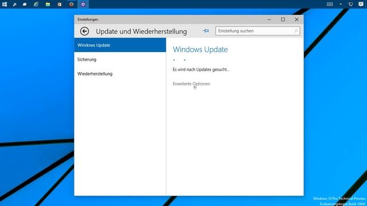Image resolution: width=367 pixels, height=206 pixels.
Task: Focus the Einstellung suchen search field
Action: [x=257, y=31]
